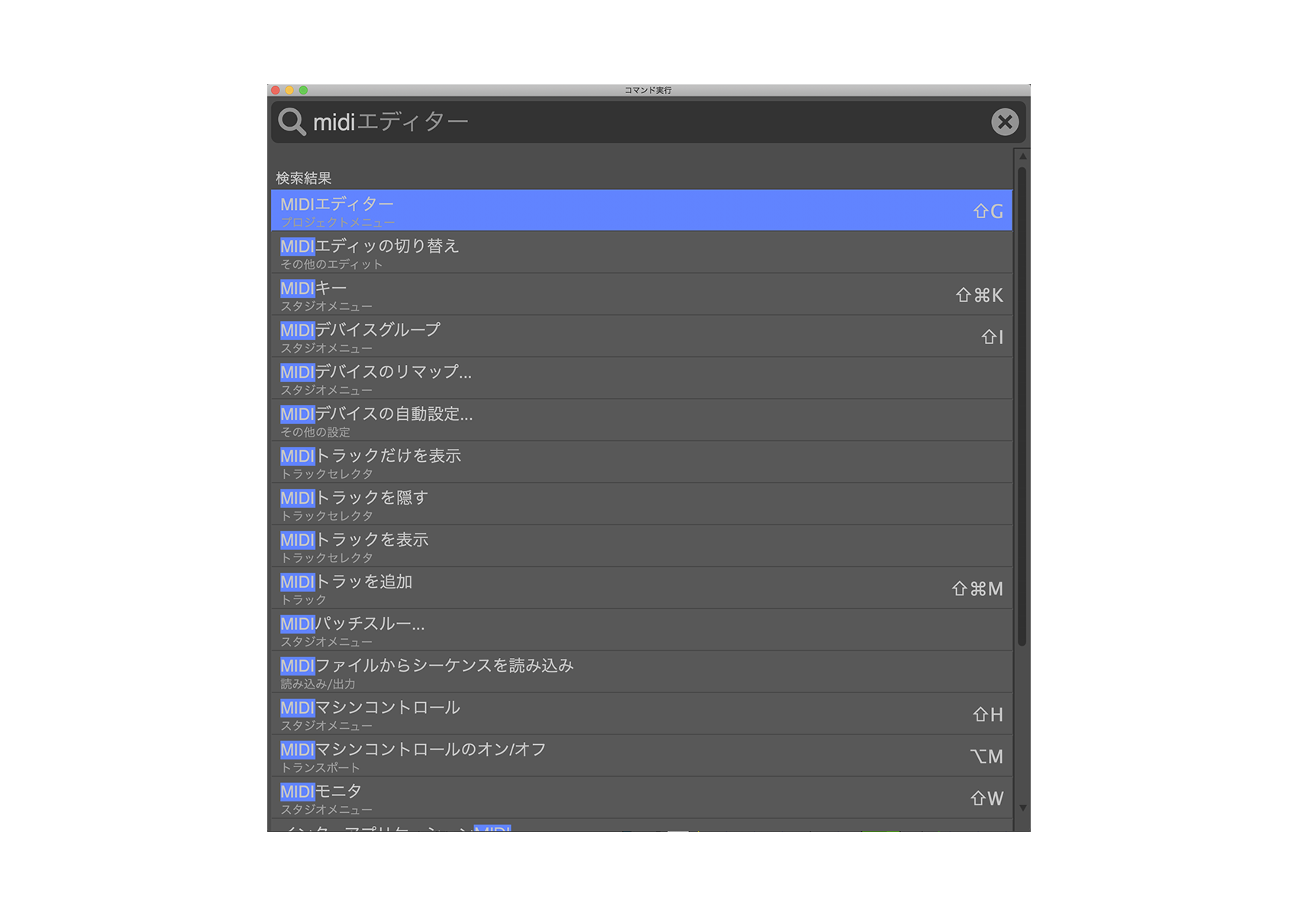
Task: Open MIDIパッチスルー... entry
Action: click(641, 631)
